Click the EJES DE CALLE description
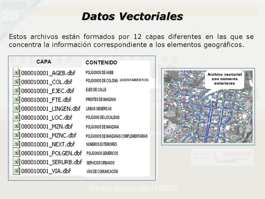265x199 pixels. point(96,90)
